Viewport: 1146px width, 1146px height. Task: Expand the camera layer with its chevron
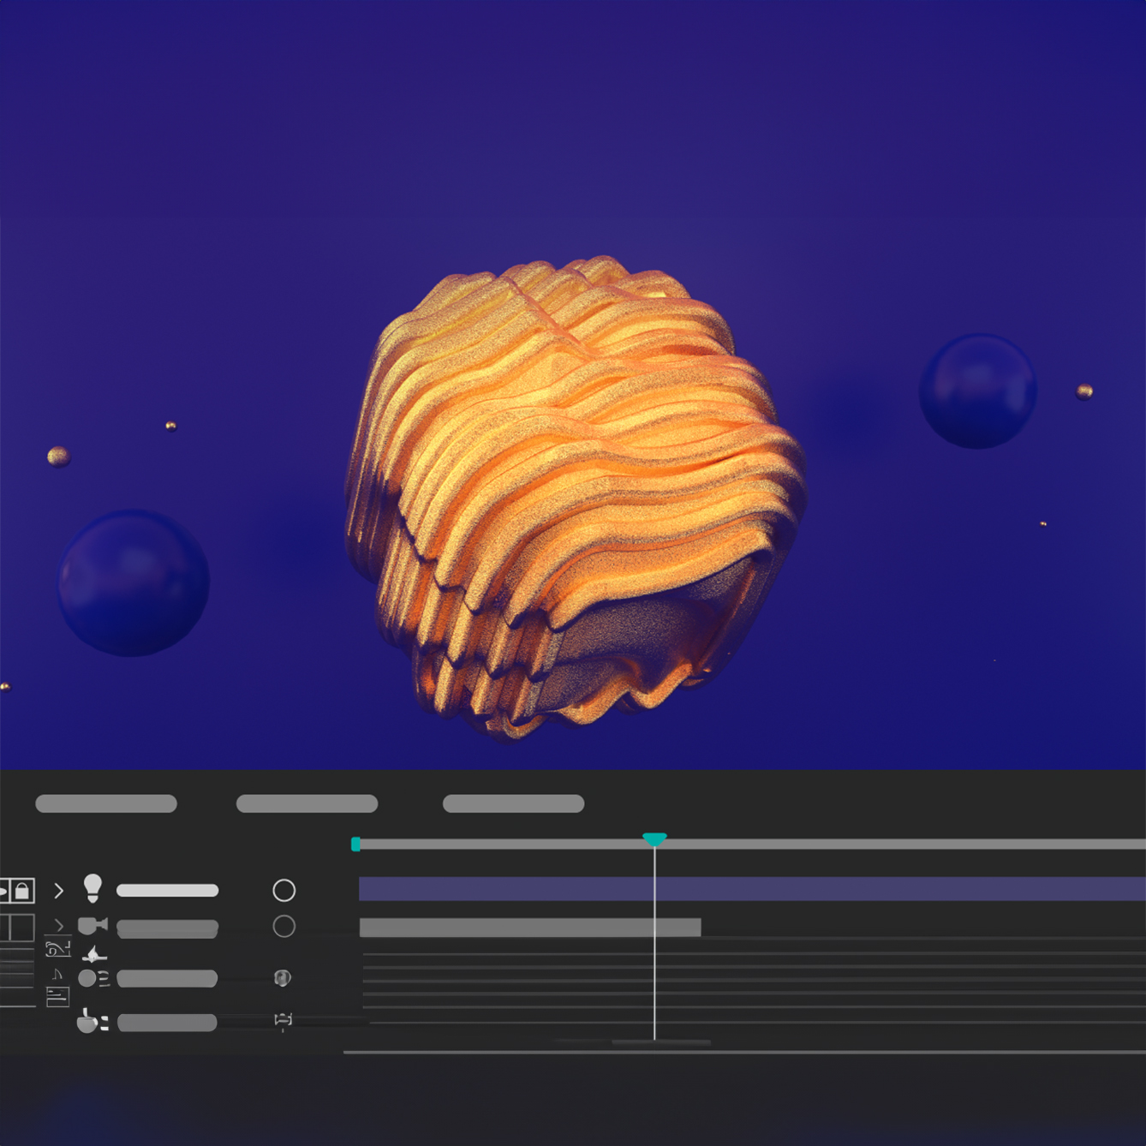pyautogui.click(x=58, y=925)
